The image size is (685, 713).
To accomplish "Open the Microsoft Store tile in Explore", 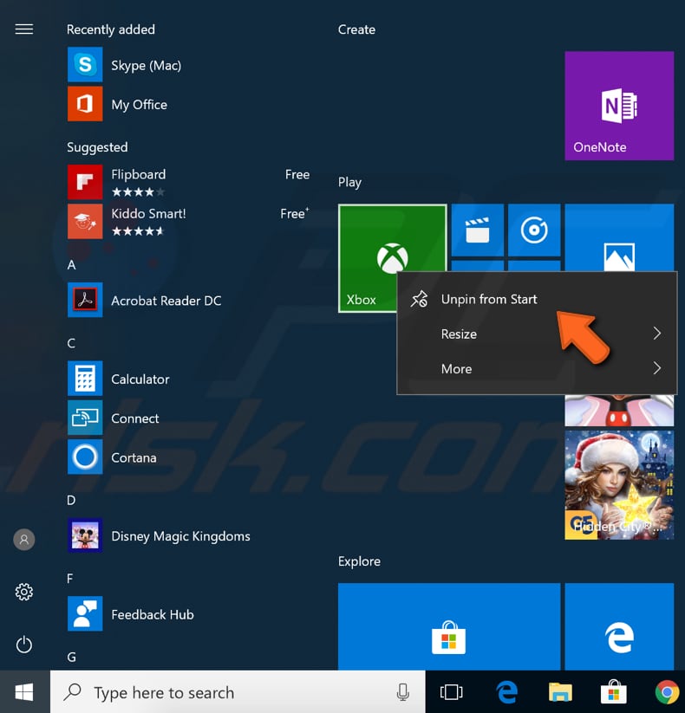I will pos(449,626).
